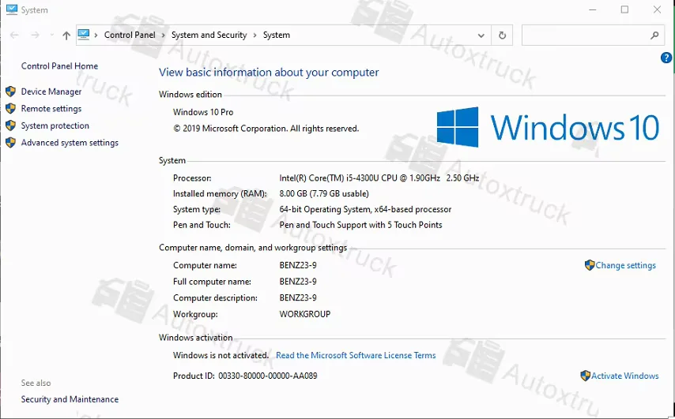Screen dimensions: 675x419
Task: Click 'View basic information about your computer' heading
Action: coord(269,72)
